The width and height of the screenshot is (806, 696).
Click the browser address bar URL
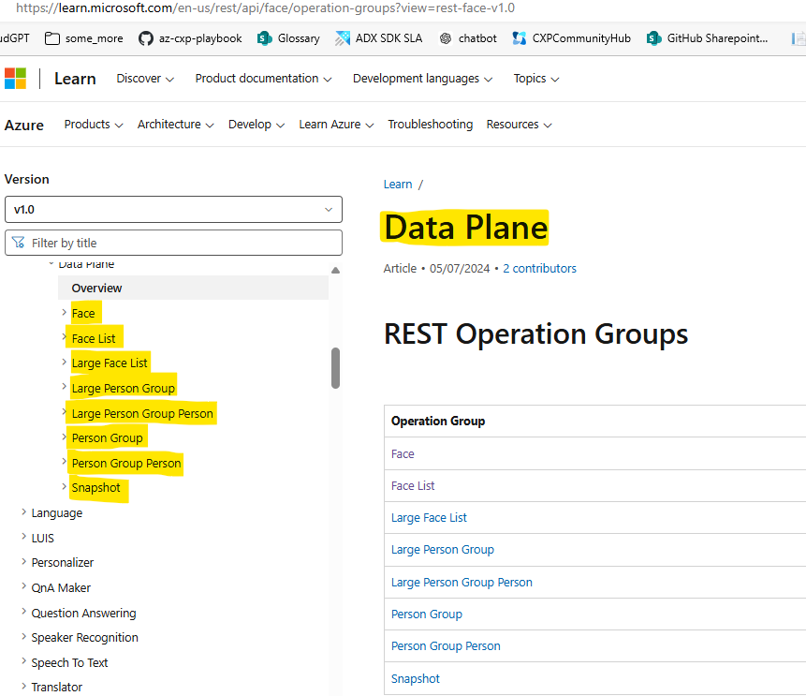pos(265,8)
